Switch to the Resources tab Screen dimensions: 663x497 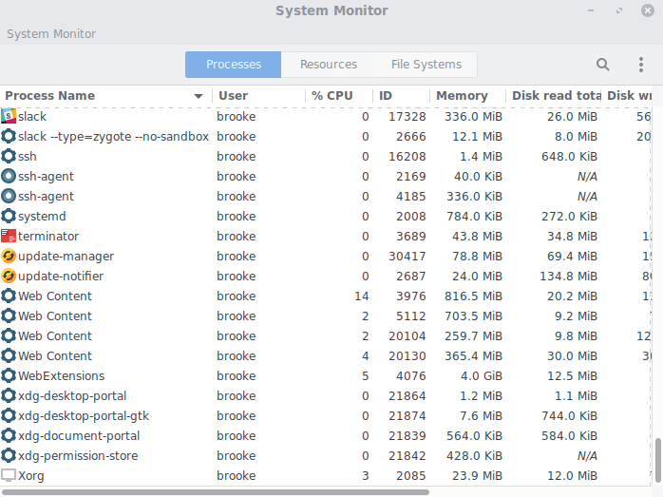click(x=329, y=65)
